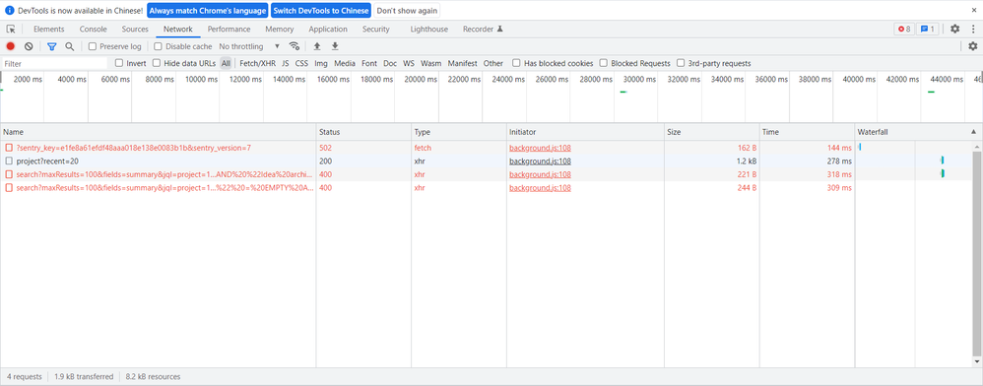This screenshot has width=983, height=386.
Task: Switch to the Performance tab
Action: 229,29
